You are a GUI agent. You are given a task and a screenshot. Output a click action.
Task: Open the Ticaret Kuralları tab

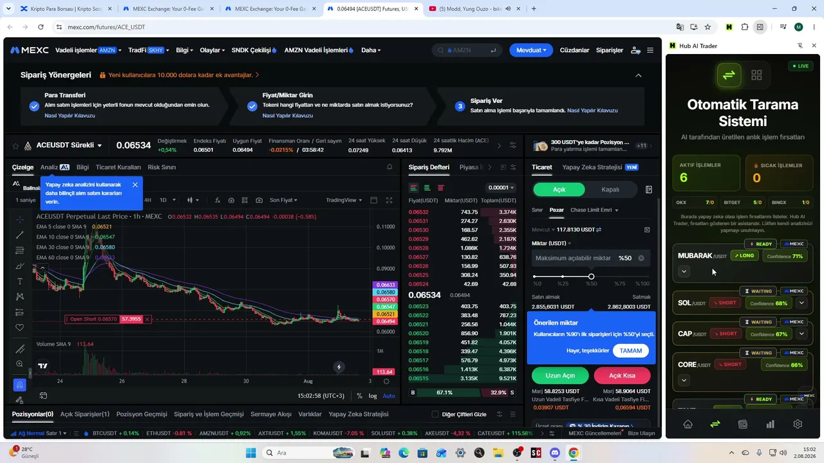click(118, 167)
